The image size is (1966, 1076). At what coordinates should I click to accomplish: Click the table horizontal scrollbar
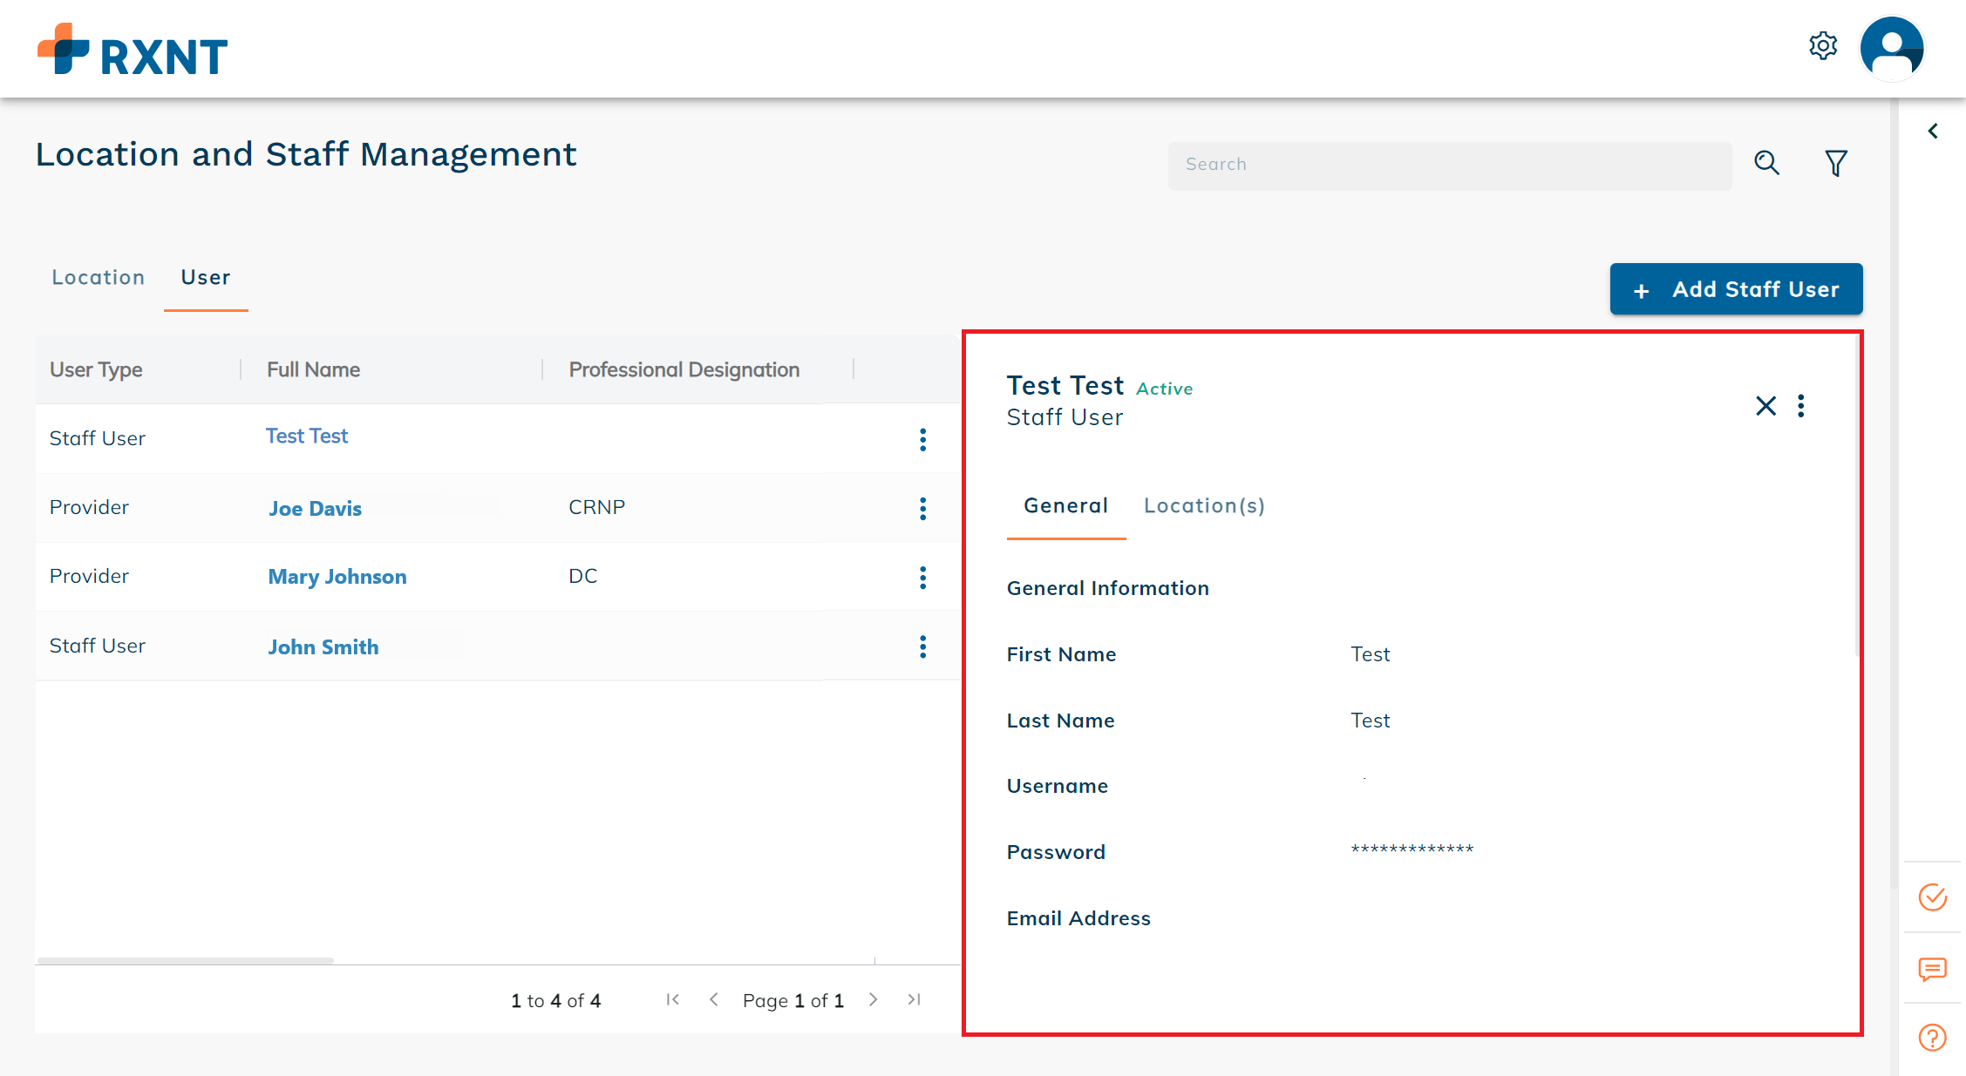coord(185,960)
